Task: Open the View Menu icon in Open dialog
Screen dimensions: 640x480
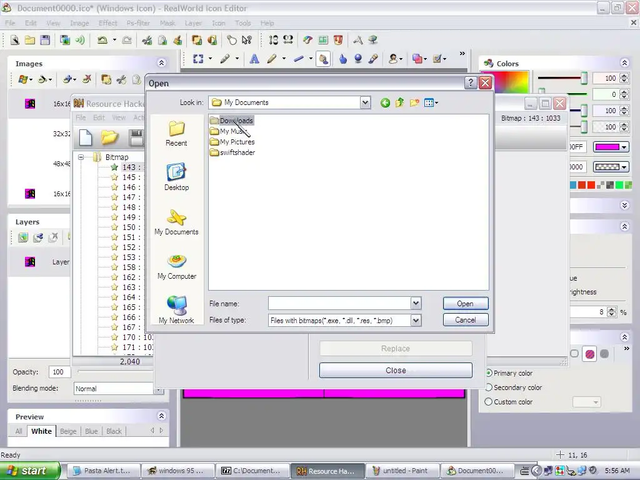Action: tap(431, 103)
